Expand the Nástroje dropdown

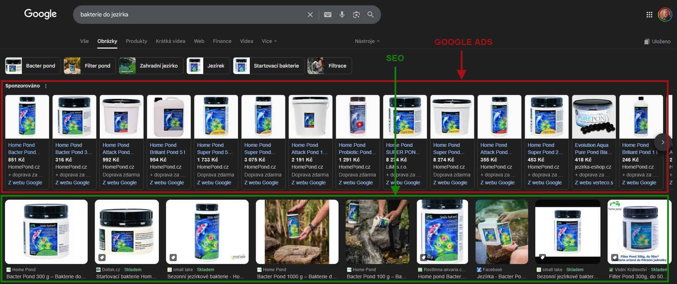click(367, 41)
